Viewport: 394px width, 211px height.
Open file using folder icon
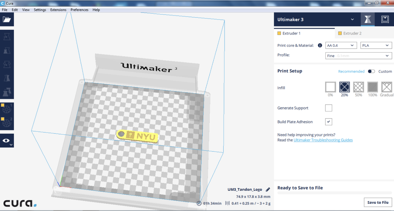pos(7,20)
